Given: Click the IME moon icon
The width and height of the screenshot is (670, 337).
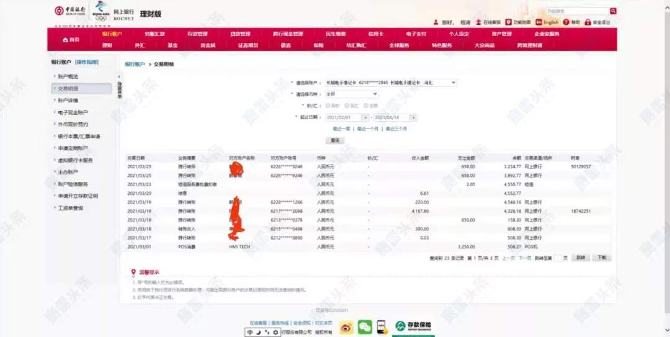Looking at the screenshot, I should 258,332.
